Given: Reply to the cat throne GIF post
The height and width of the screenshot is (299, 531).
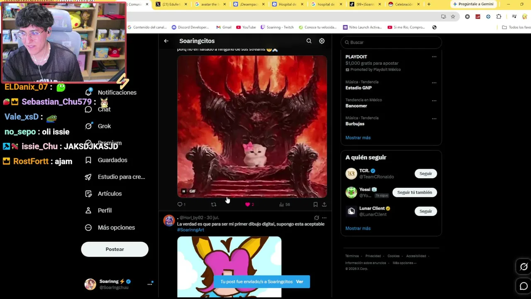Looking at the screenshot, I should click(x=181, y=204).
